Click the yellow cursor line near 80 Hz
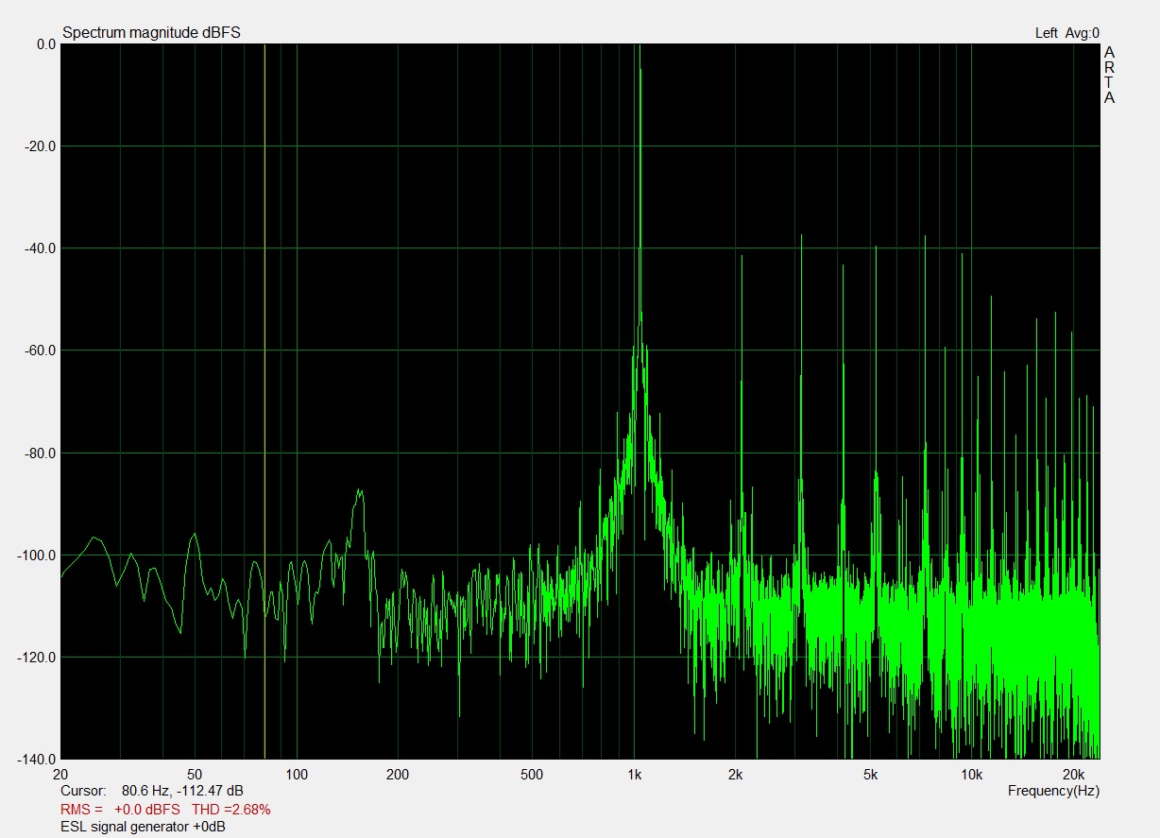The width and height of the screenshot is (1160, 838). point(264,401)
